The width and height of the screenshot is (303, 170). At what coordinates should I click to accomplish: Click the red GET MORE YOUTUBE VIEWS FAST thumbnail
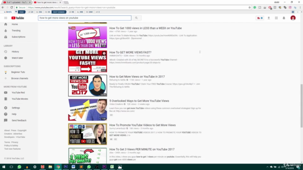click(x=88, y=61)
